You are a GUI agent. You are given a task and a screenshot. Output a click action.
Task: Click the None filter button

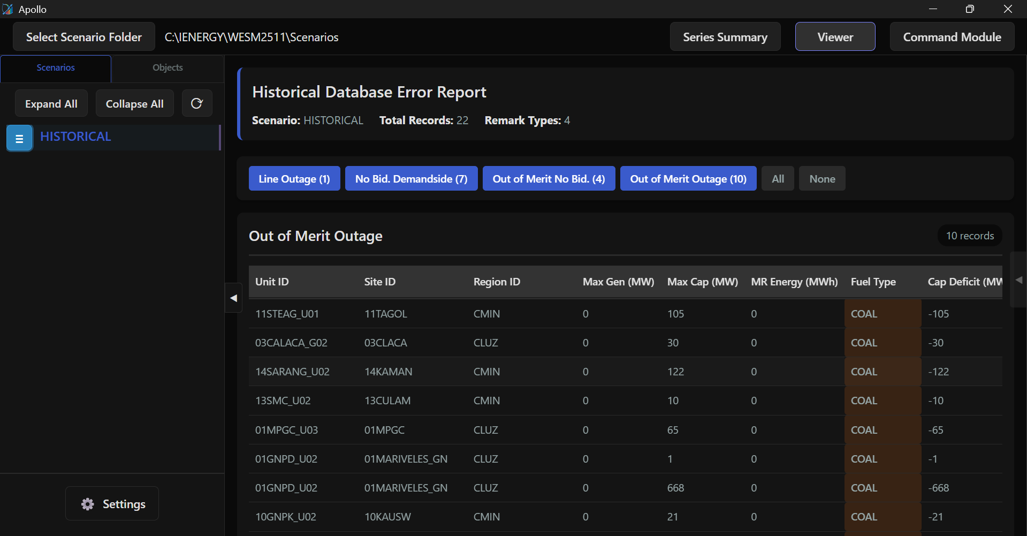pos(821,179)
